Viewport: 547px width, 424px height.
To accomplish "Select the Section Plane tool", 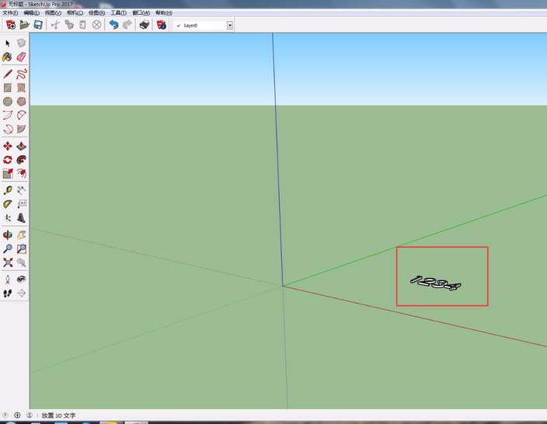I will [x=21, y=294].
